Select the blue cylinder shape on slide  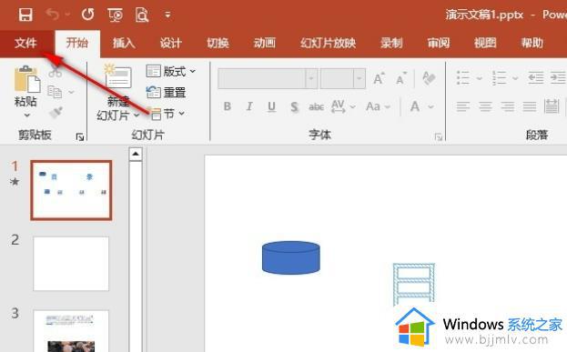click(291, 257)
